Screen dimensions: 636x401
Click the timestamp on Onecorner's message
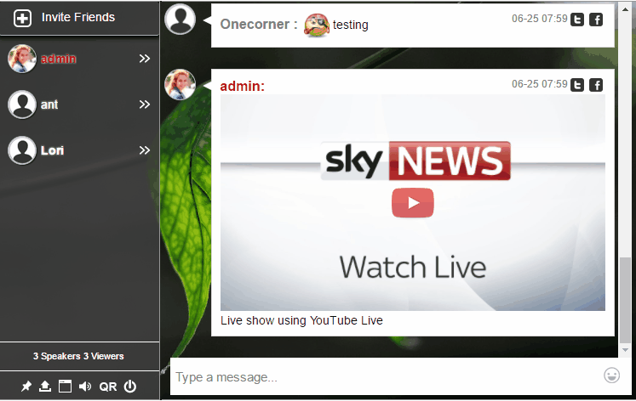pos(539,19)
